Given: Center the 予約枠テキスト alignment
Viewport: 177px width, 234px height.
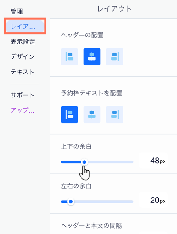Looking at the screenshot, I should [x=92, y=115].
